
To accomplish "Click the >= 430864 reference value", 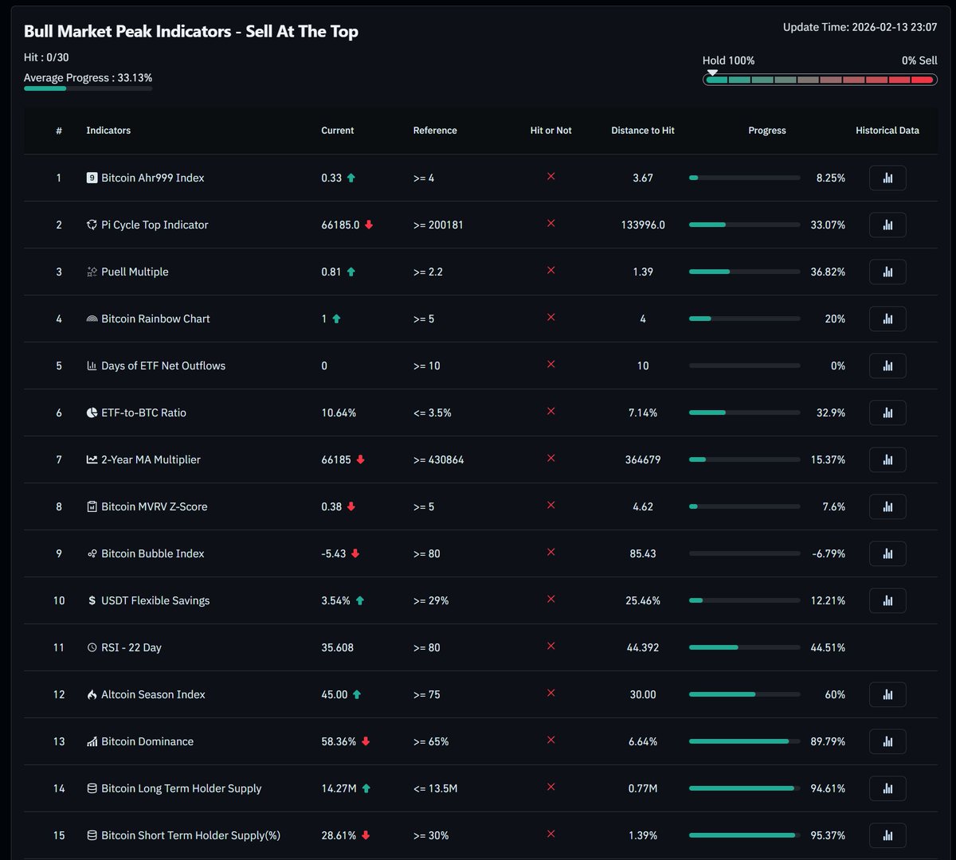I will (x=438, y=459).
